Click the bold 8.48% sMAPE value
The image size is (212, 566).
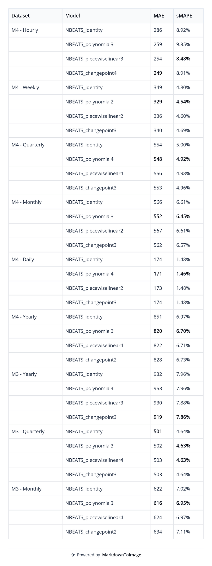[x=183, y=59]
